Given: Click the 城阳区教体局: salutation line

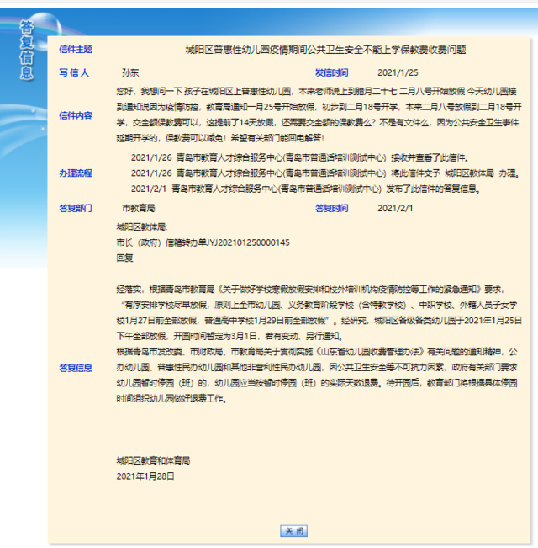Looking at the screenshot, I should 142,227.
